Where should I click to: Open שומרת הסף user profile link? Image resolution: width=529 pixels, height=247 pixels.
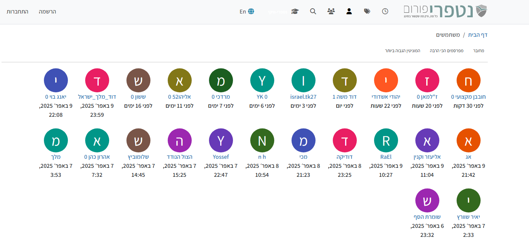(427, 217)
